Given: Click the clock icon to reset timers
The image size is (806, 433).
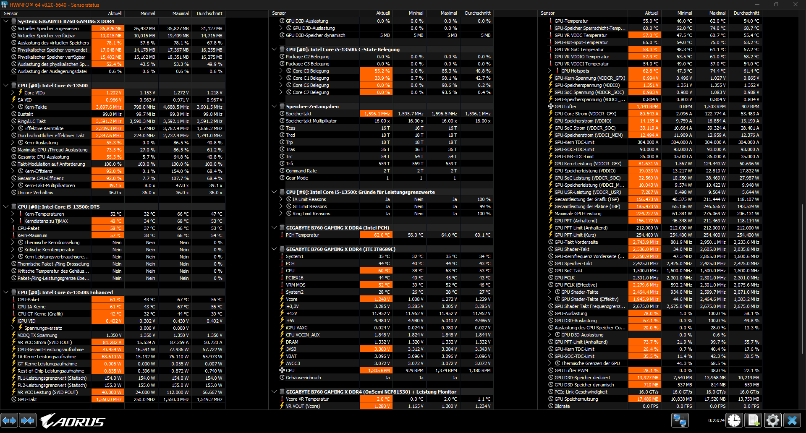Looking at the screenshot, I should [x=734, y=420].
